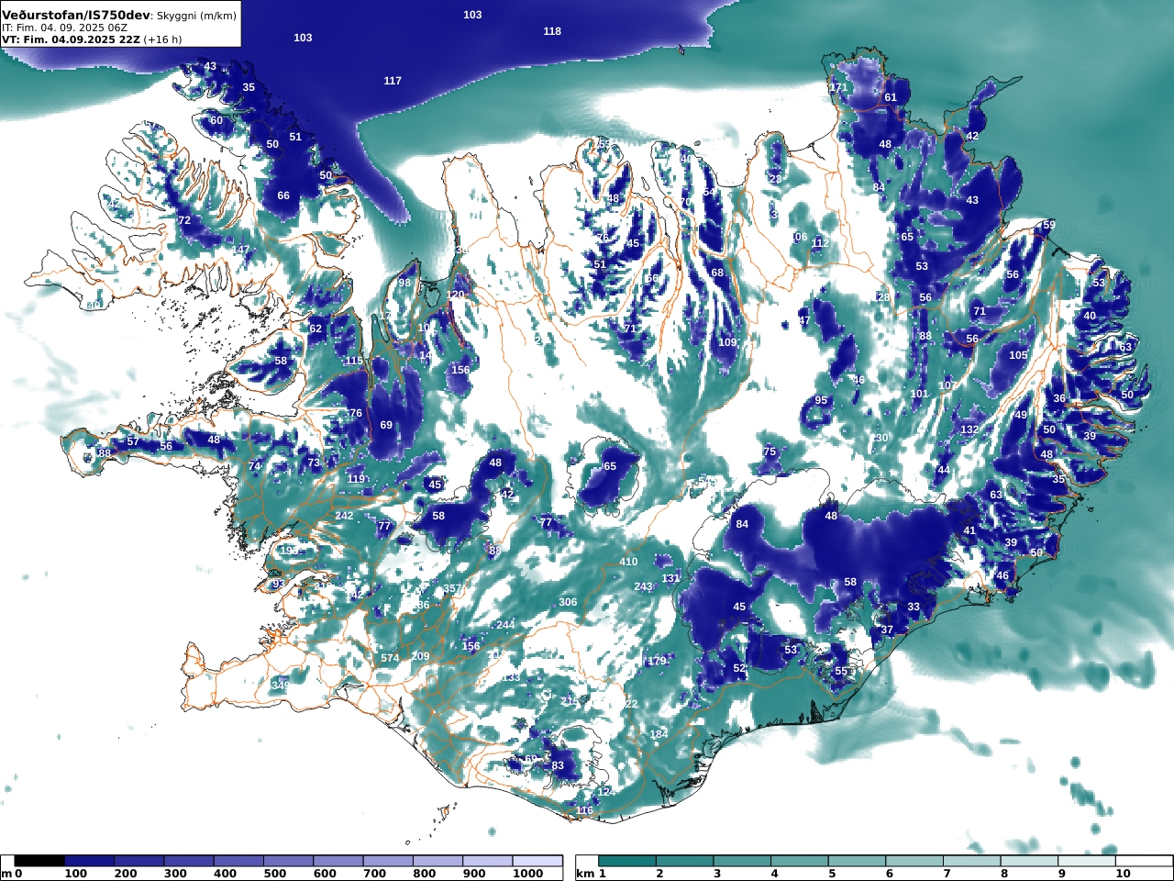This screenshot has height=881, width=1174.
Task: Click the visibility value 55 on the map
Action: coord(841,671)
